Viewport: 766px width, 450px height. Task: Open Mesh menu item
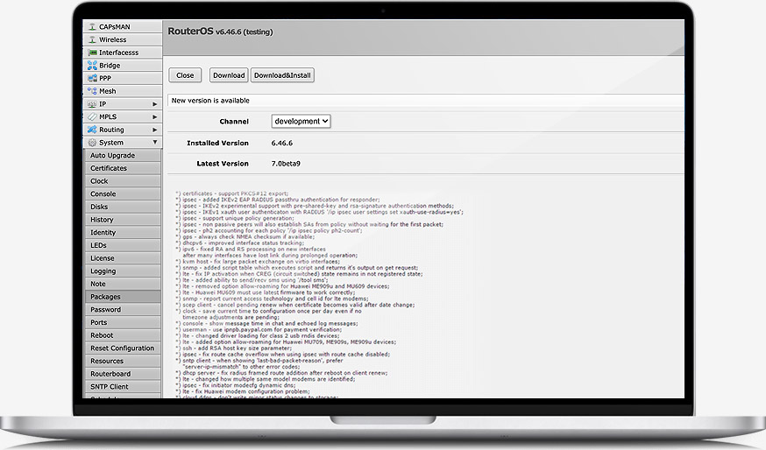click(123, 91)
